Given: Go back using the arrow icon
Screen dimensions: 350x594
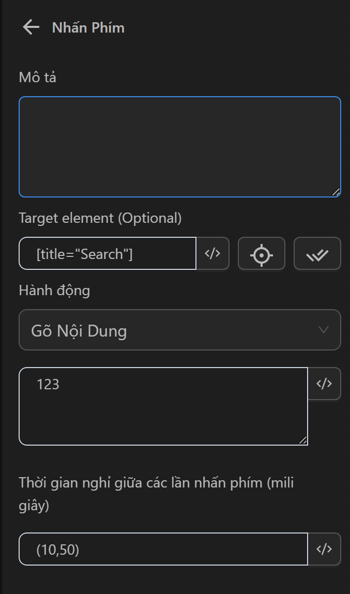Looking at the screenshot, I should [x=31, y=27].
